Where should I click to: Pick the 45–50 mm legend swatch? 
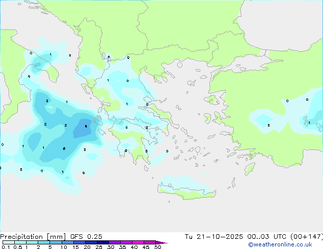click(x=149, y=242)
